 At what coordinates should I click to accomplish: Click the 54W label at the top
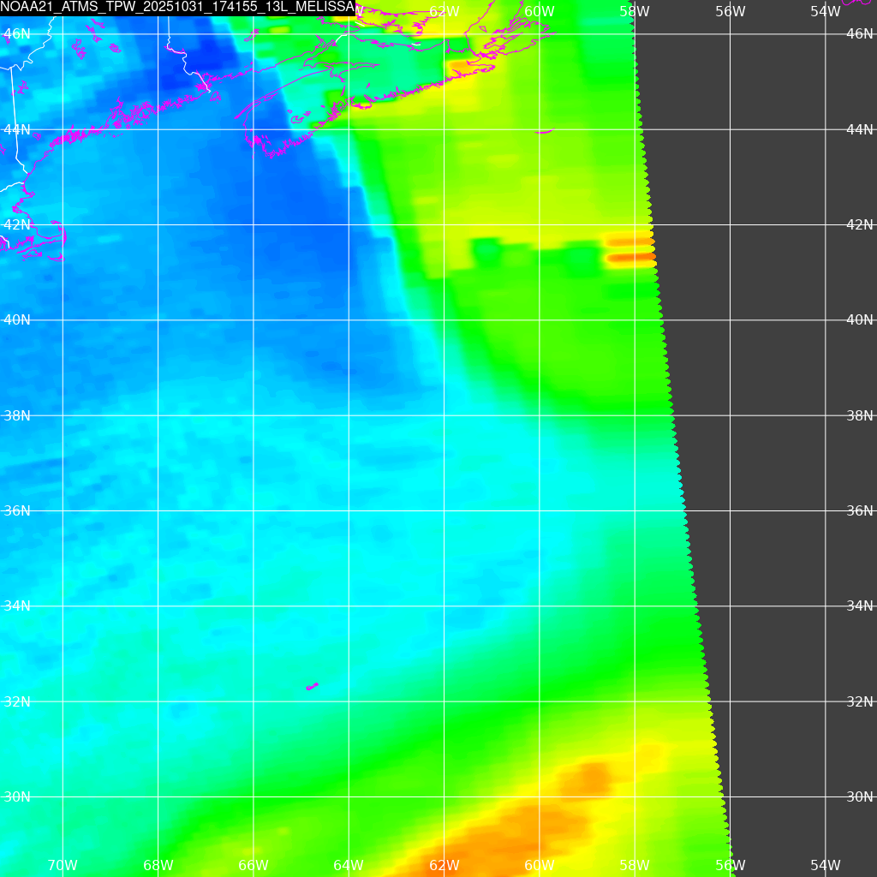click(825, 11)
